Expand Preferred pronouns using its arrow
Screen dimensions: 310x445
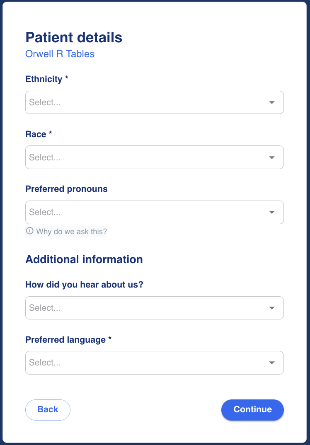[x=272, y=212]
